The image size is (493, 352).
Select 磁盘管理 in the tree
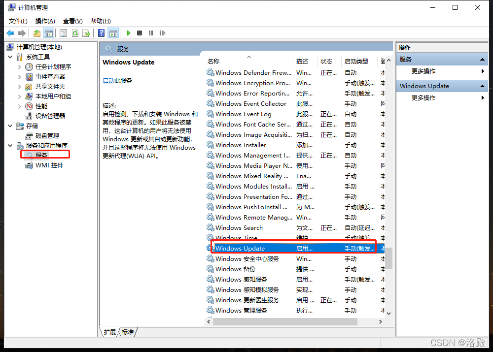pos(47,136)
